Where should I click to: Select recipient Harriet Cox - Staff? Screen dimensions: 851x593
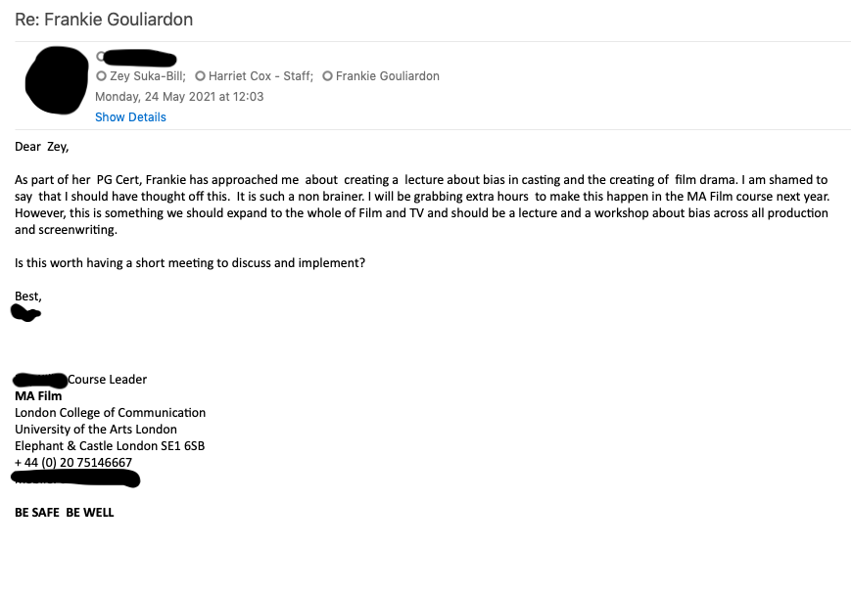(x=260, y=76)
